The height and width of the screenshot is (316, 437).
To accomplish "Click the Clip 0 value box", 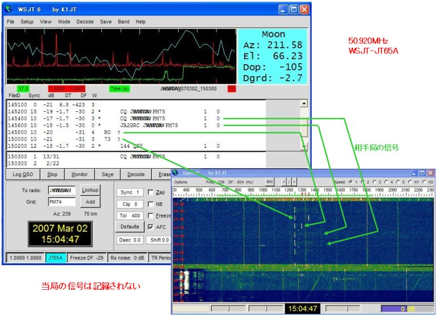I will 130,204.
